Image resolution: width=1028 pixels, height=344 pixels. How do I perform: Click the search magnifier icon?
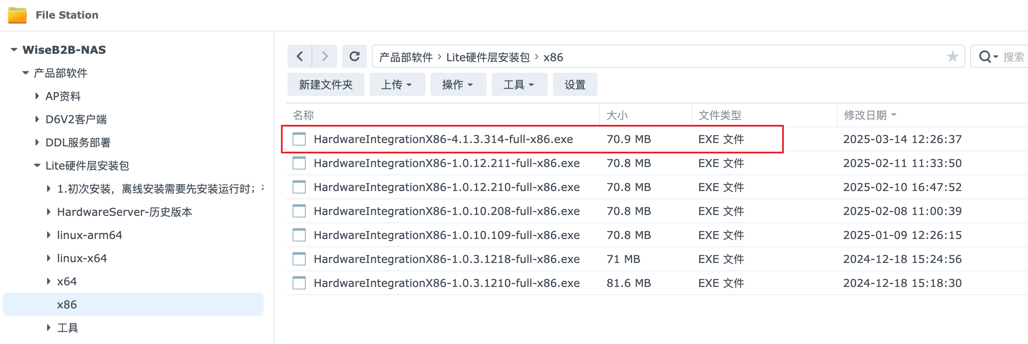tap(985, 57)
